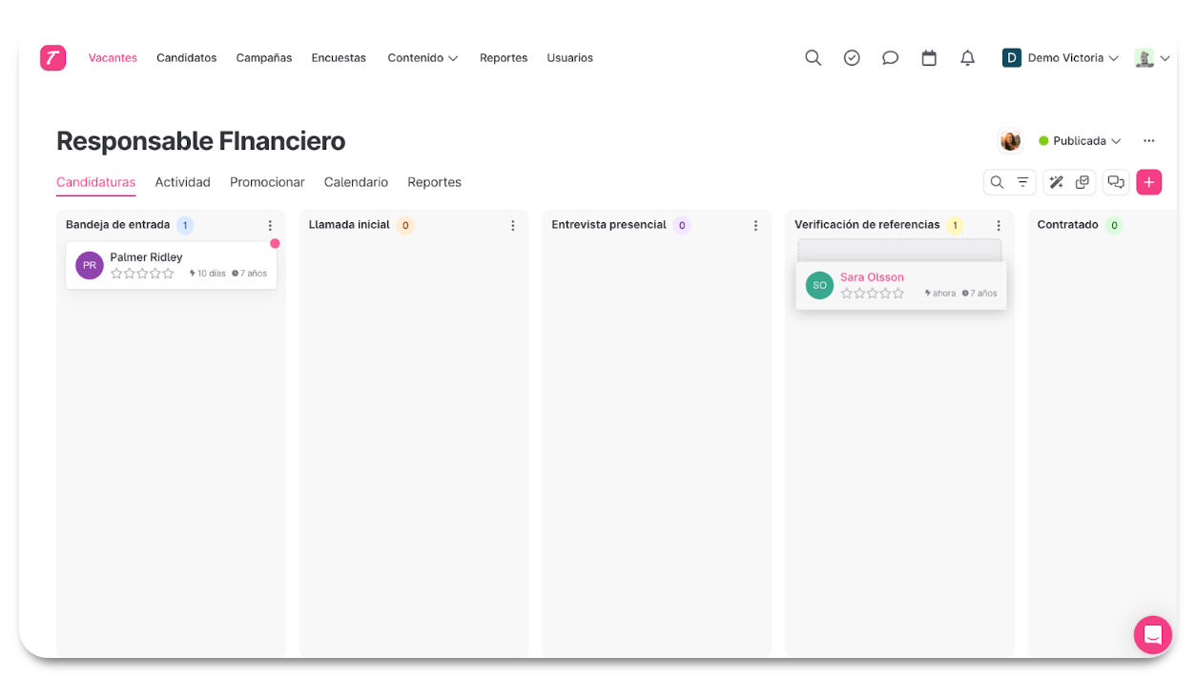This screenshot has width=1196, height=677.
Task: Click the pink plus add button
Action: point(1148,182)
